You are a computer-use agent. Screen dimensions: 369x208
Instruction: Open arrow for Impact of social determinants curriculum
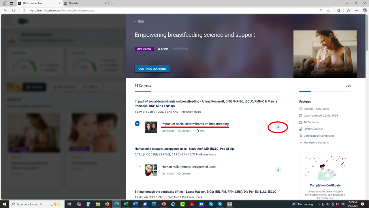[278, 127]
